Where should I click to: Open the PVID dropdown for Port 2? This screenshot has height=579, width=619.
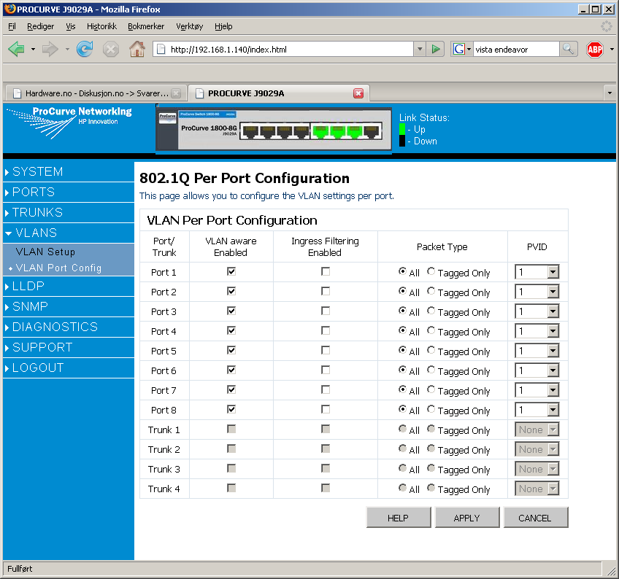[x=553, y=292]
